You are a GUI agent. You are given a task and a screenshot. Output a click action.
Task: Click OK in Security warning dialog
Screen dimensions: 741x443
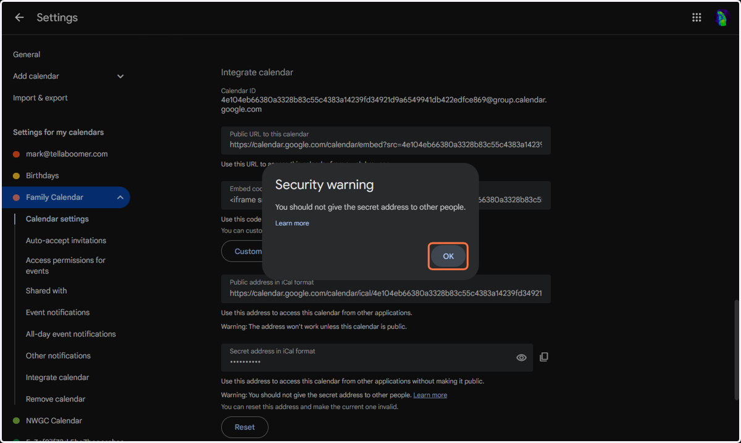[448, 256]
